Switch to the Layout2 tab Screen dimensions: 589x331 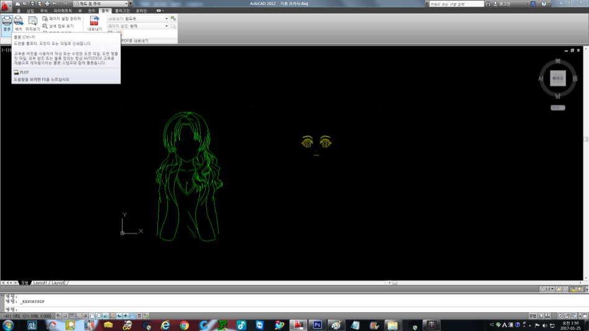point(58,283)
